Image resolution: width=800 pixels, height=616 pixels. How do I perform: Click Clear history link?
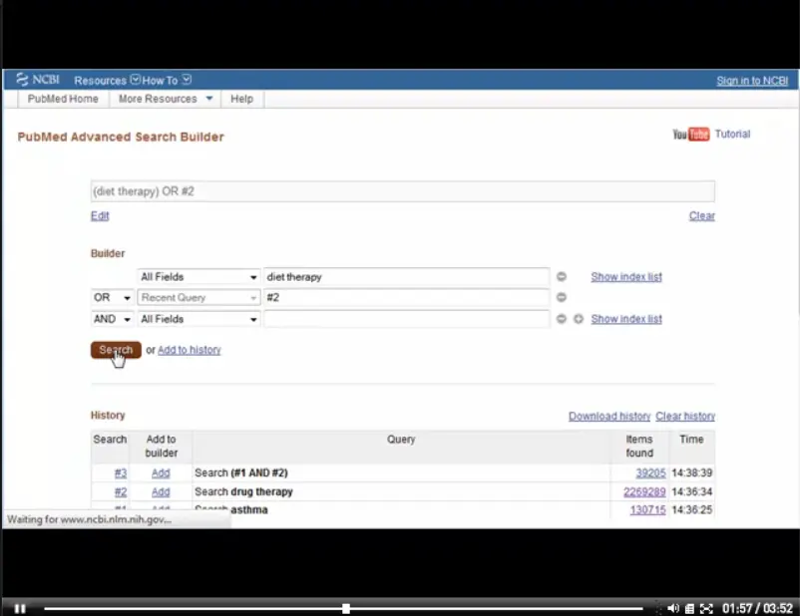[685, 416]
